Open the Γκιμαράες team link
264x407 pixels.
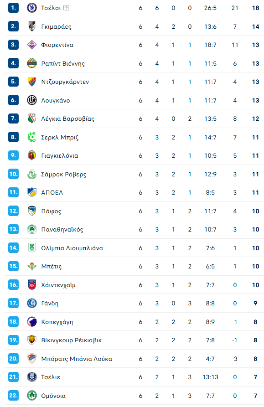tap(56, 26)
